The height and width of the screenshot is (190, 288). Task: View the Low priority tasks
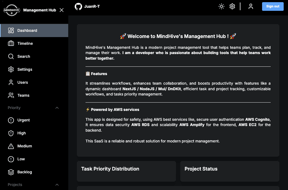pos(21,159)
